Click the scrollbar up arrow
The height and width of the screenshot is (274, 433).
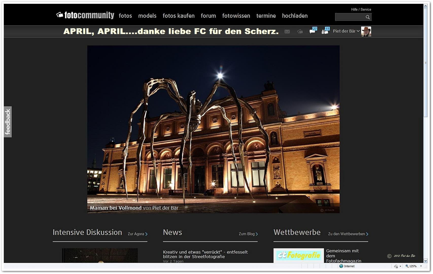click(x=426, y=6)
